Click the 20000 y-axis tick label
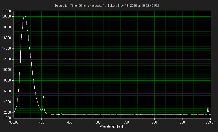218x132 pixels. (x=6, y=16)
